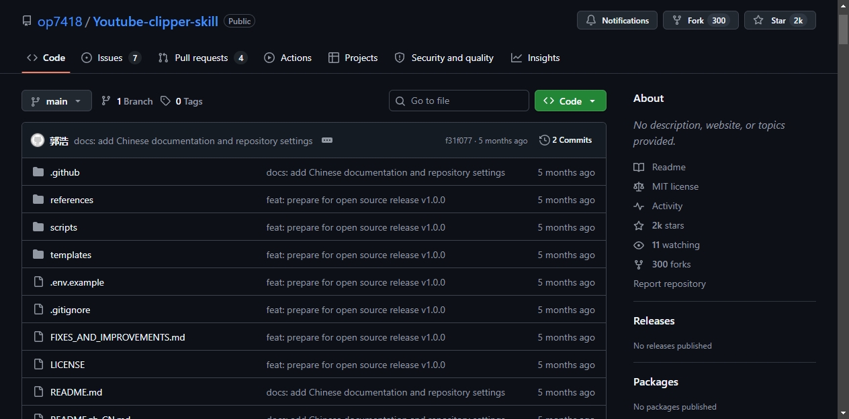Click the folder icon next to .github
This screenshot has height=419, width=849.
[x=38, y=172]
